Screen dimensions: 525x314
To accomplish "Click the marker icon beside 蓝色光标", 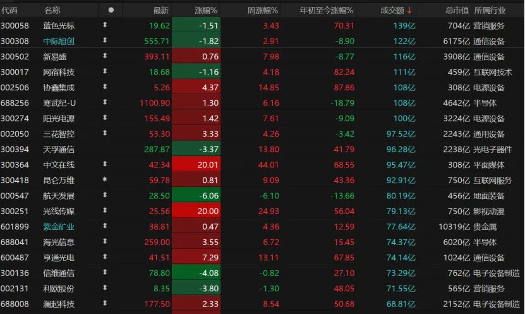I will [105, 25].
